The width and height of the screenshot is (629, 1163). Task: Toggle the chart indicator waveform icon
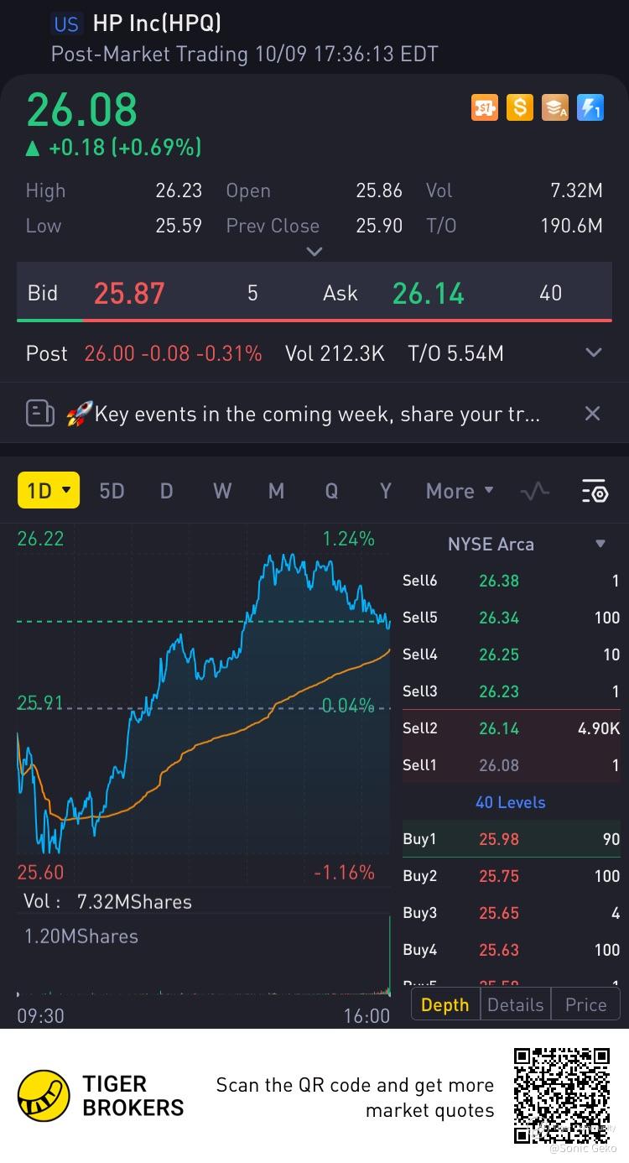[535, 491]
